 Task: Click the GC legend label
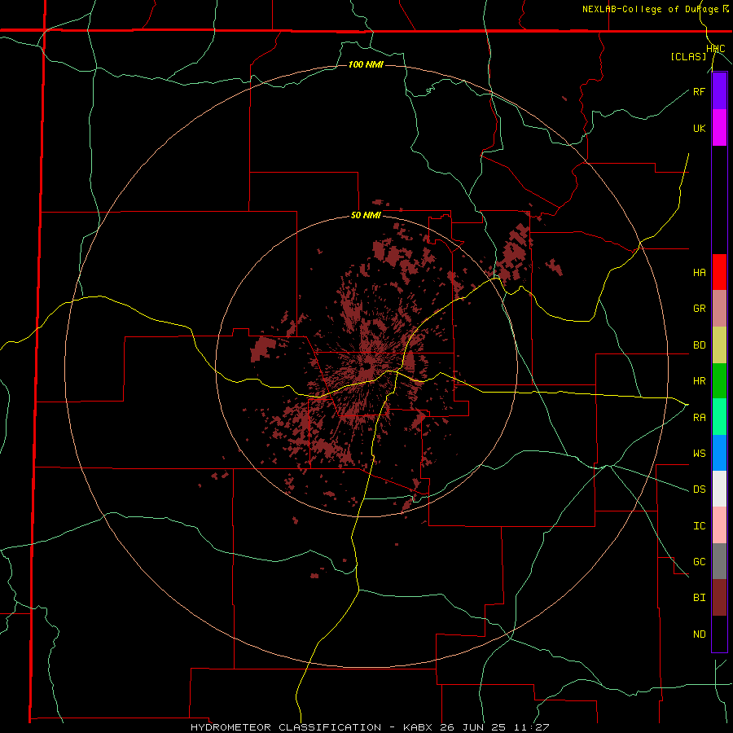coord(699,562)
